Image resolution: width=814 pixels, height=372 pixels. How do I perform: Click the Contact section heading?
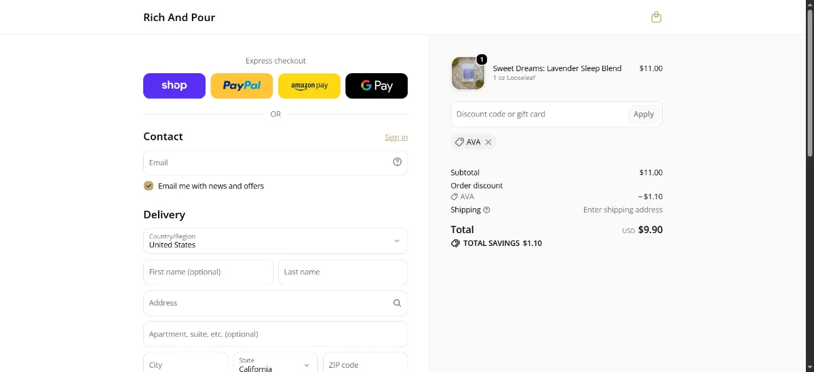(x=163, y=137)
